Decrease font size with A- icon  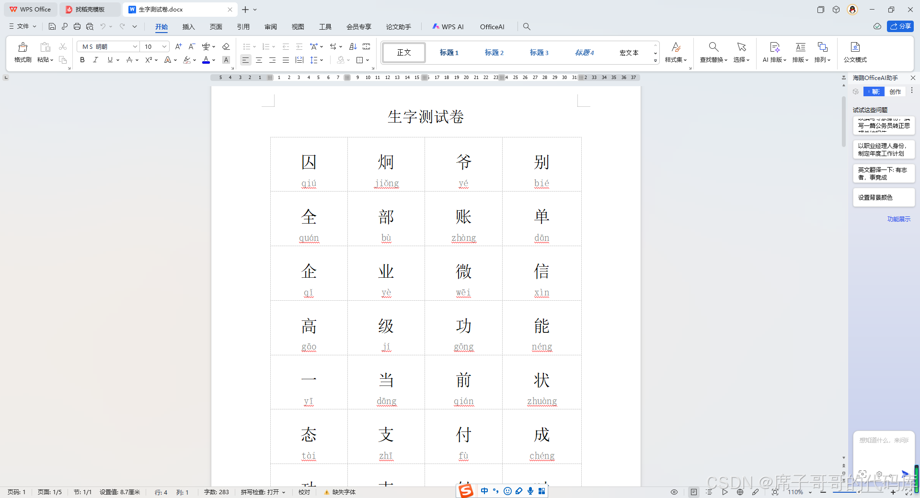coord(192,46)
